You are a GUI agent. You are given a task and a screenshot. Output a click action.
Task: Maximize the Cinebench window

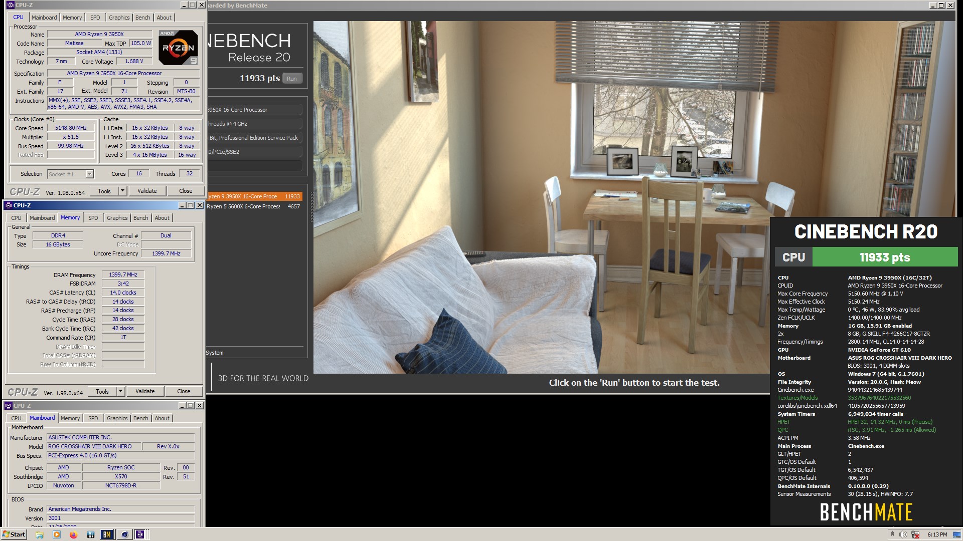point(941,5)
